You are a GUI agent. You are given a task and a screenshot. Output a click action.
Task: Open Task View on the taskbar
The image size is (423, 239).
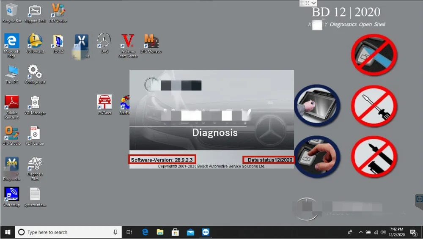[x=129, y=232]
